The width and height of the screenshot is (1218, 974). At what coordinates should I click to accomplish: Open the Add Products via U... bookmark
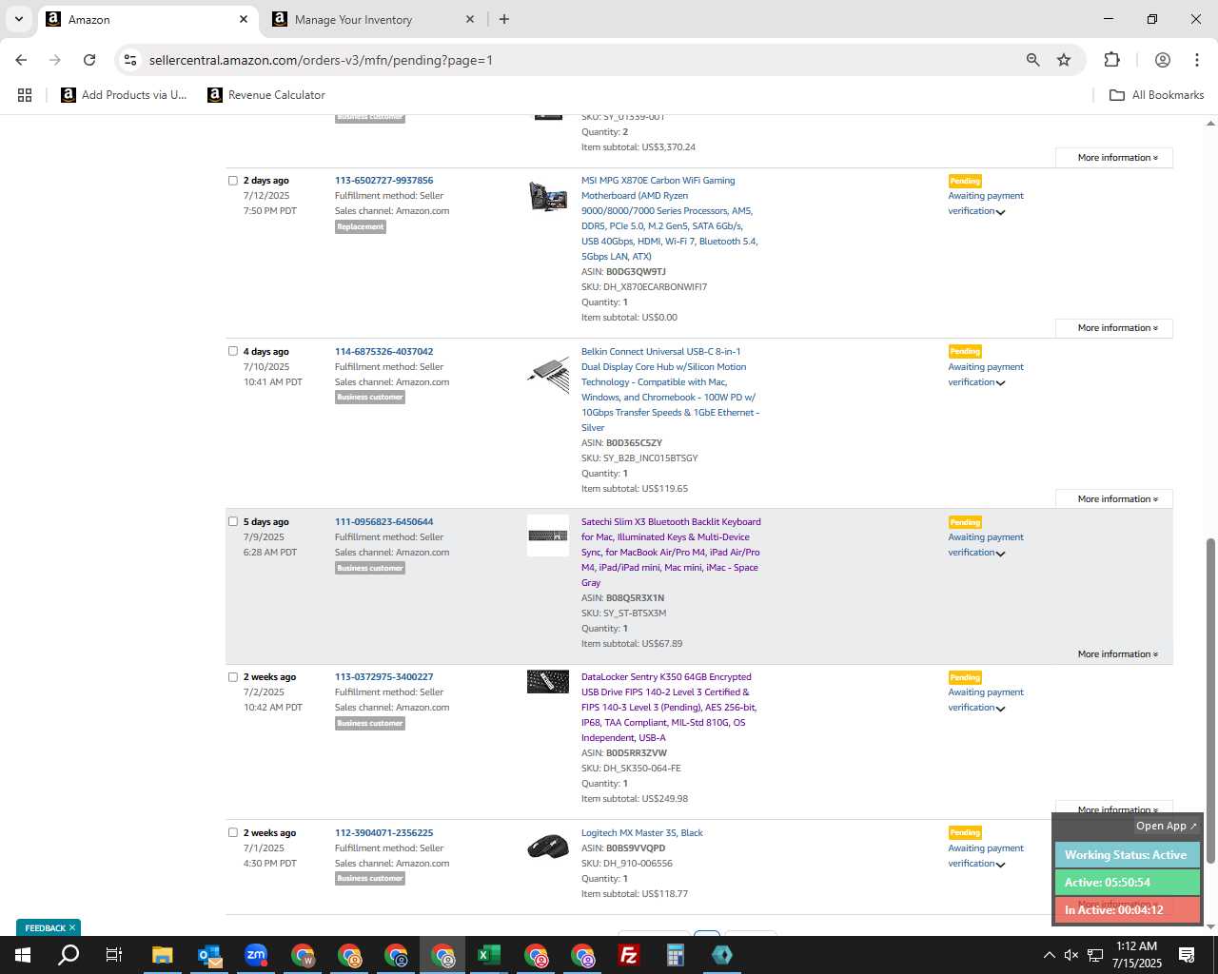click(x=124, y=95)
